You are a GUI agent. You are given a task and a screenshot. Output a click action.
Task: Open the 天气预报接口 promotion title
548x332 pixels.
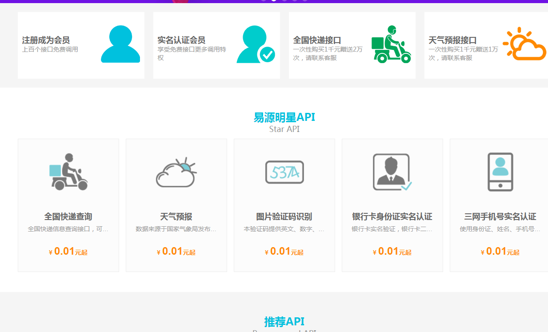[x=452, y=40]
